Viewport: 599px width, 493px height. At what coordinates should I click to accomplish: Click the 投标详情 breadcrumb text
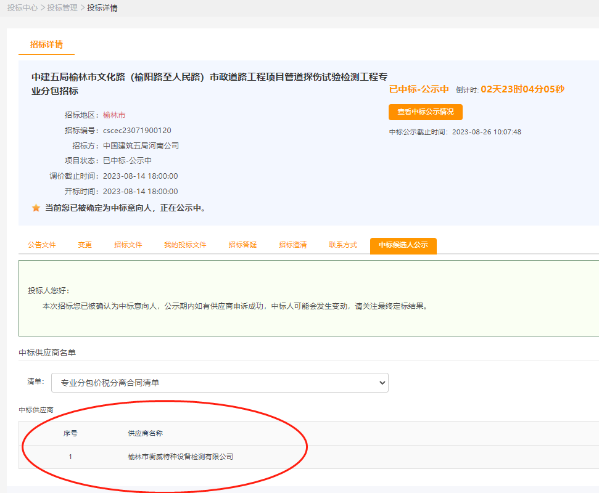(102, 8)
